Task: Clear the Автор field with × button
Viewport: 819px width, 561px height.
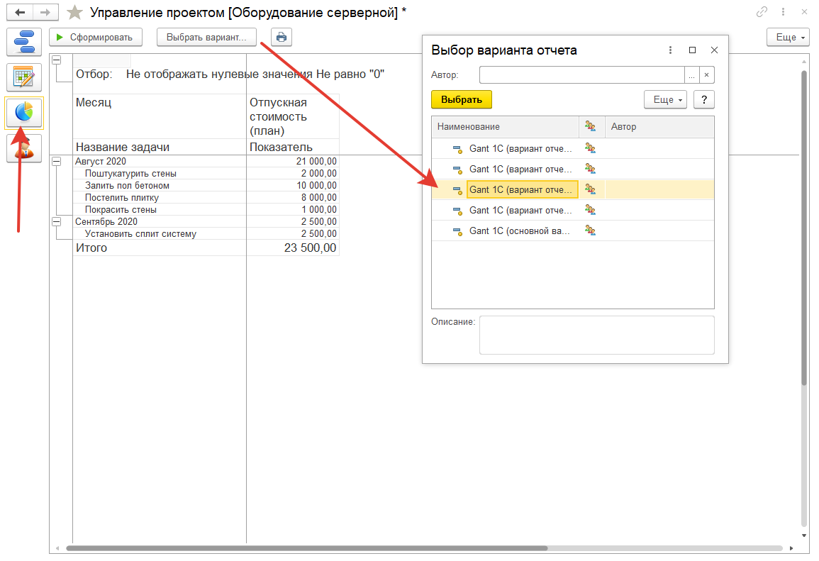Action: tap(706, 75)
